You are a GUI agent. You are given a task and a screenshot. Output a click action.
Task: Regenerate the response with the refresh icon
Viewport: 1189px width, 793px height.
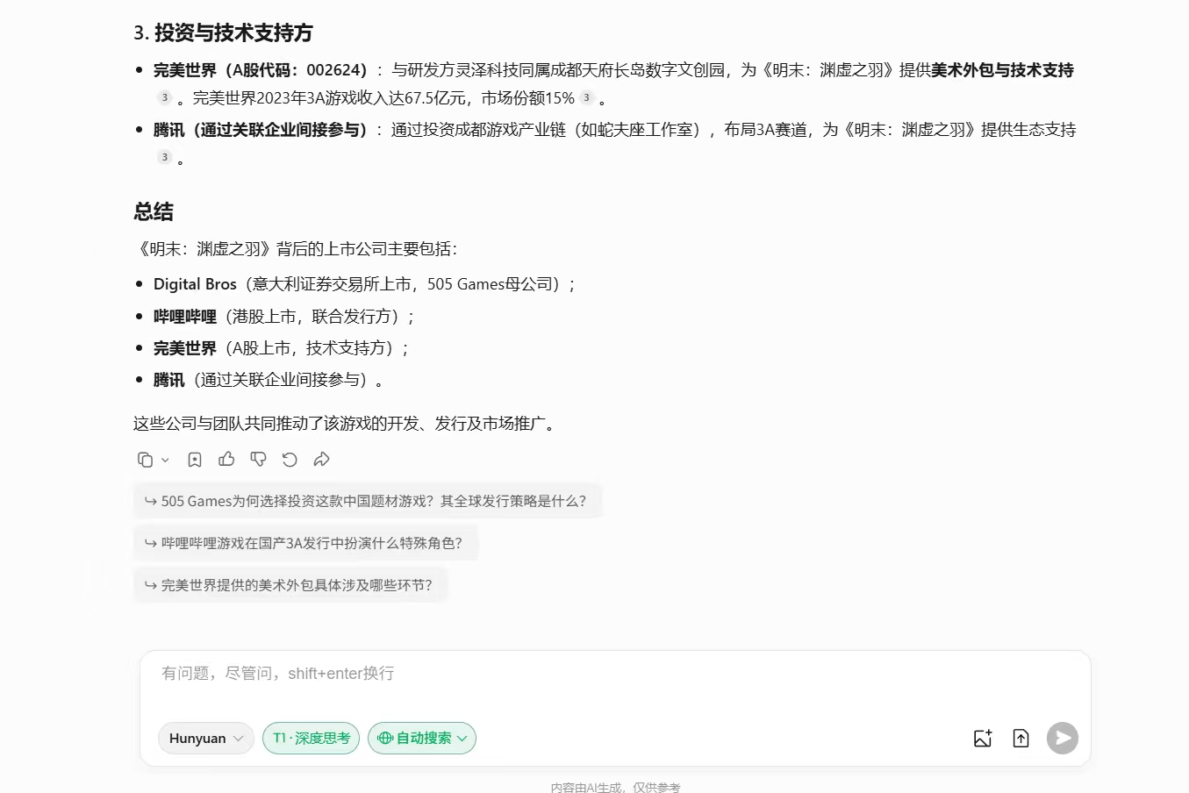[x=290, y=460]
